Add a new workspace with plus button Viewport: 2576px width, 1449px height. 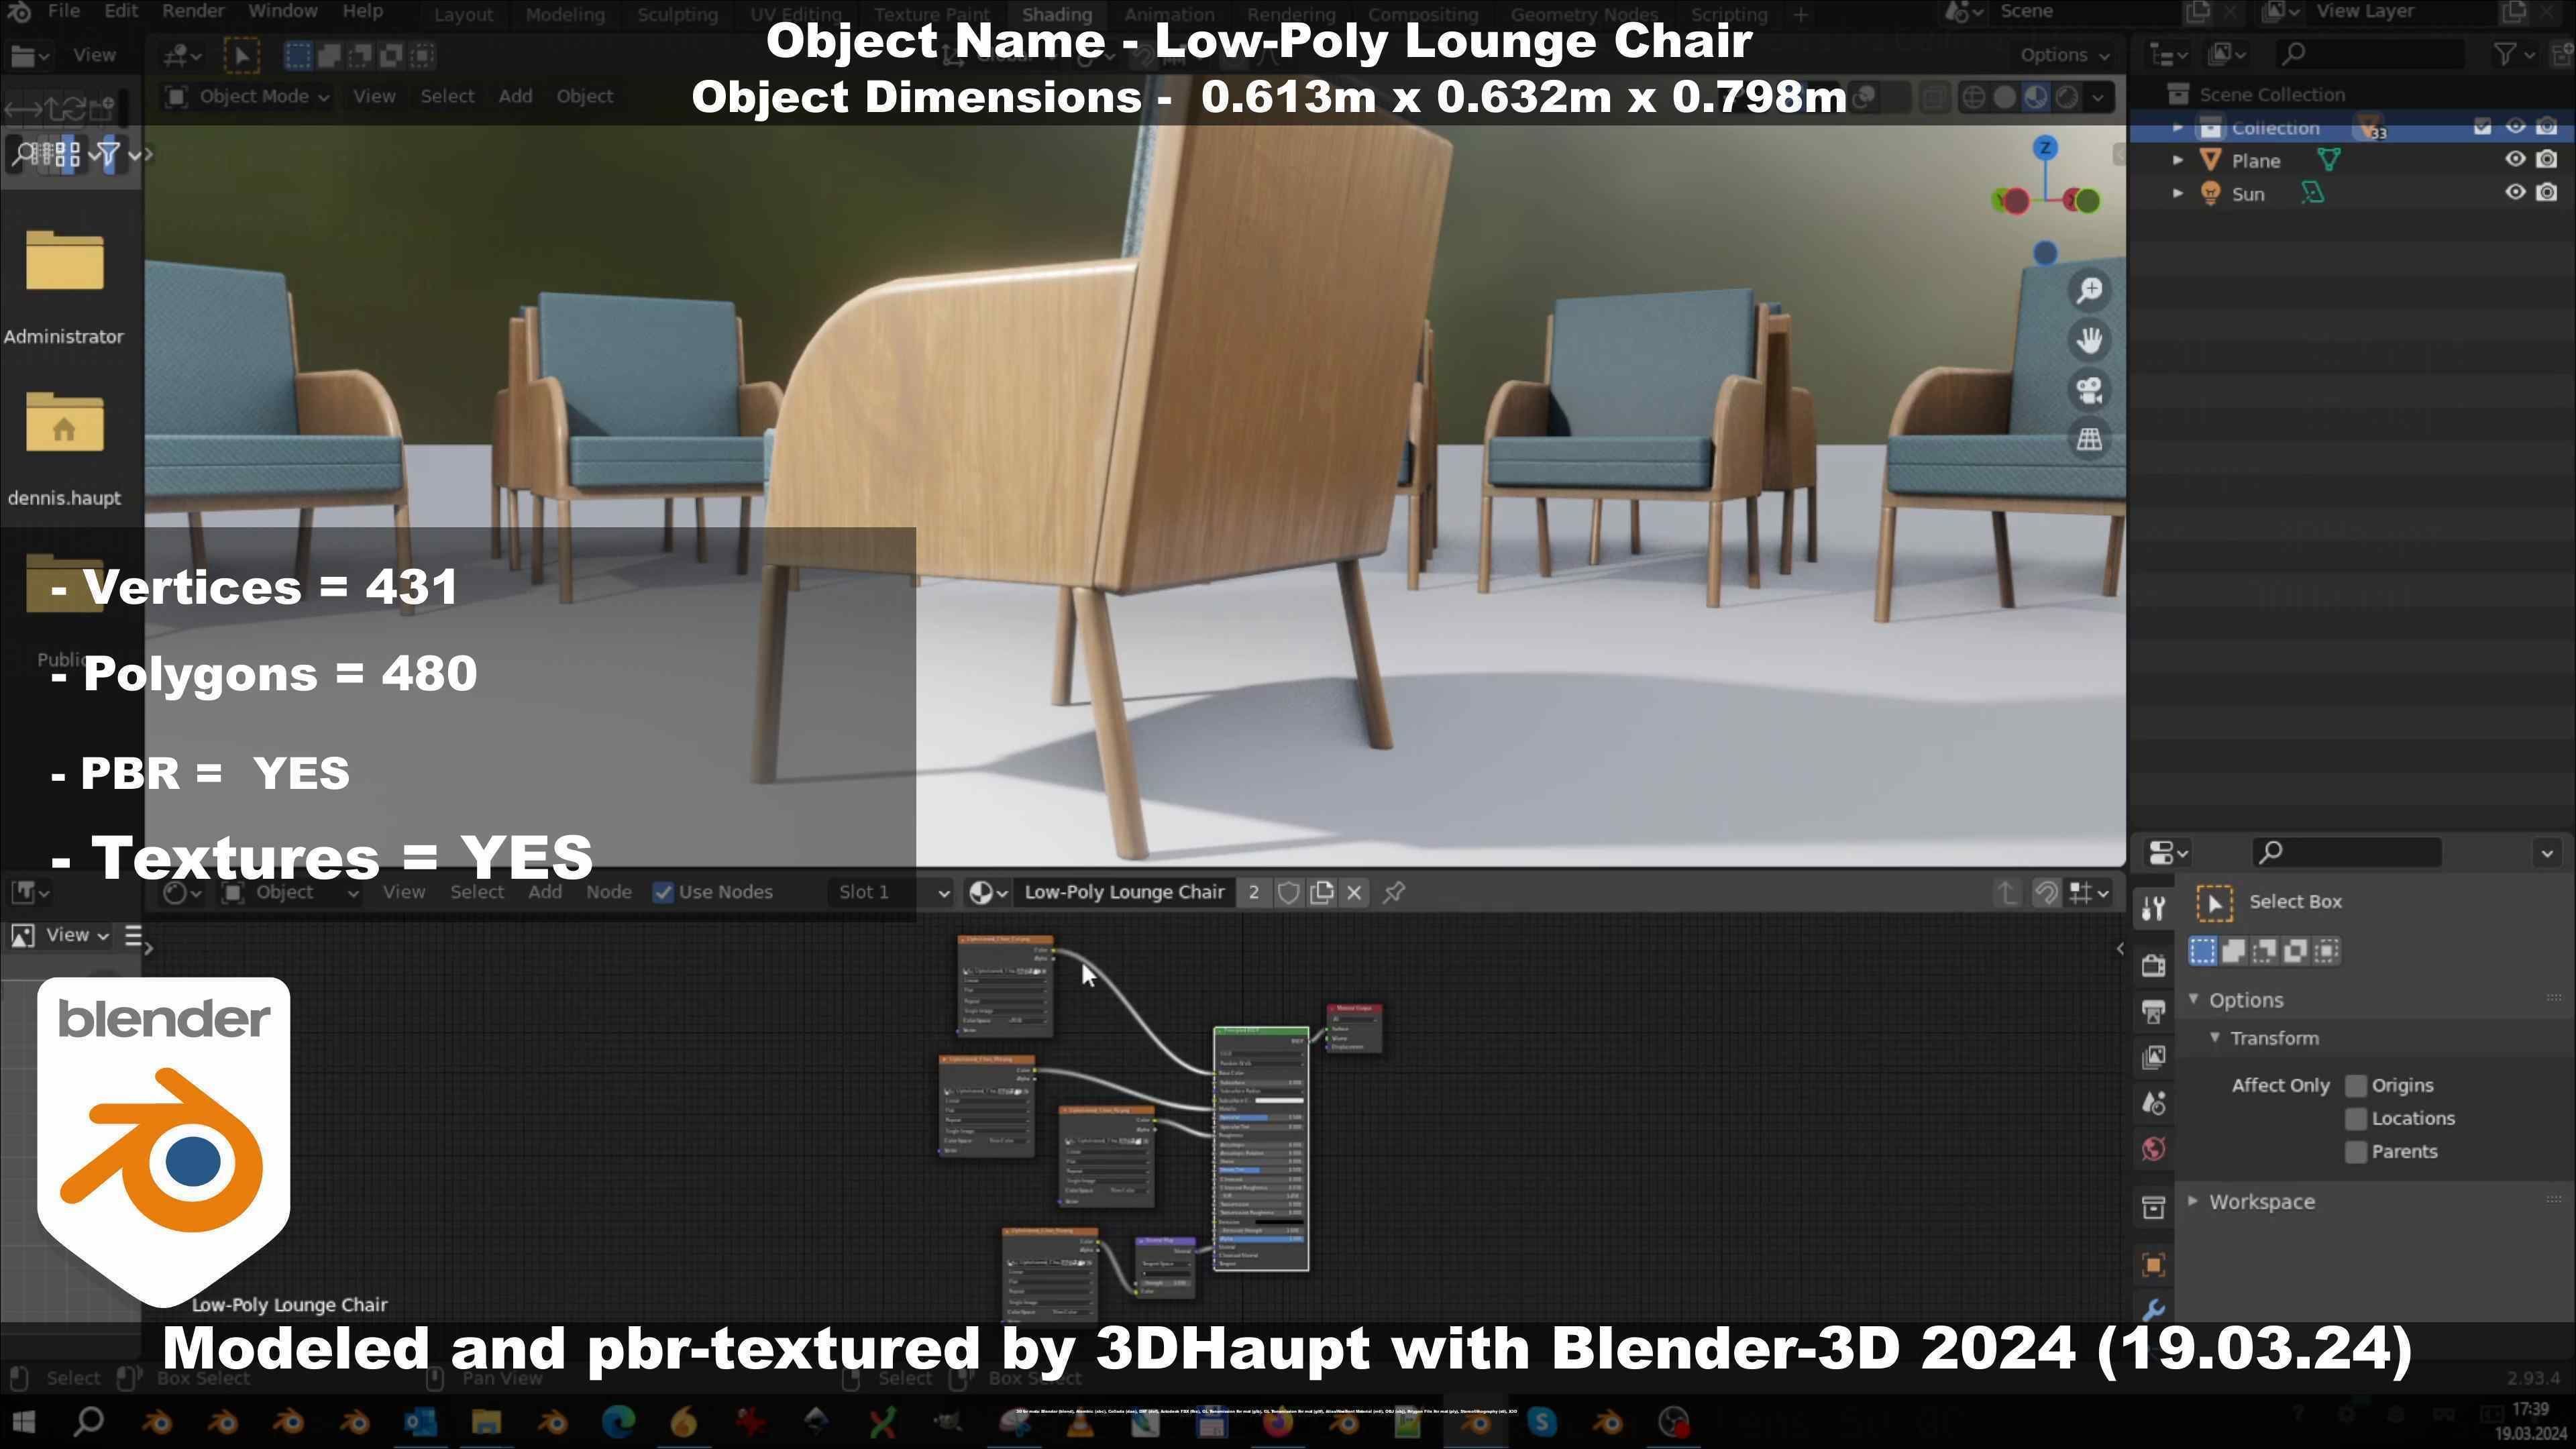coord(1800,15)
